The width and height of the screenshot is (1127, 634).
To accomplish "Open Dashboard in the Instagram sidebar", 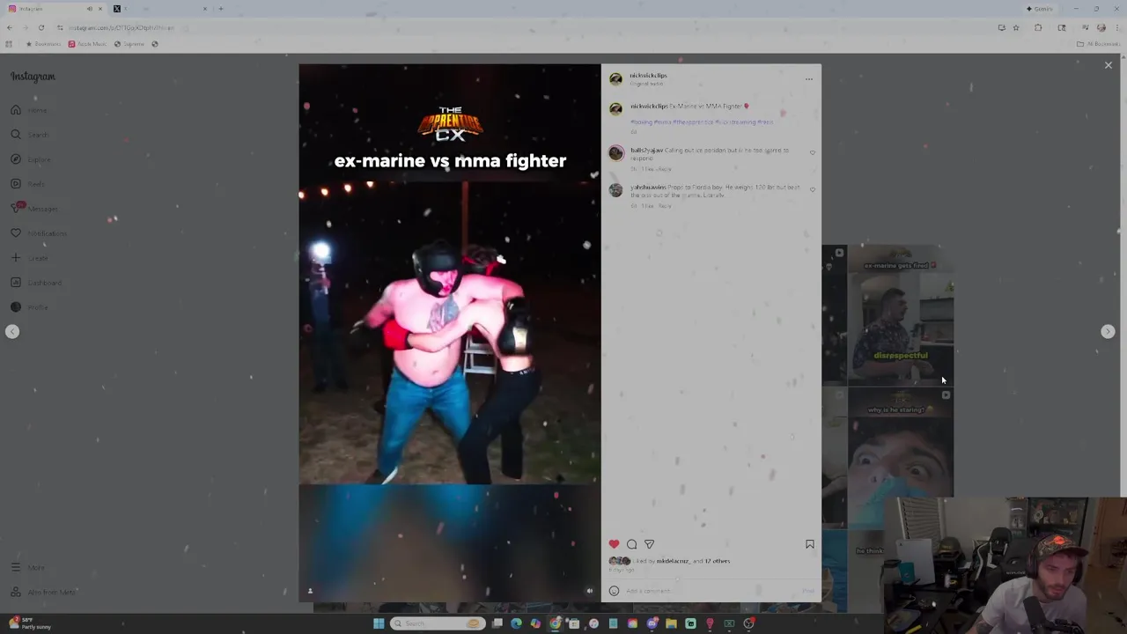I will click(36, 283).
